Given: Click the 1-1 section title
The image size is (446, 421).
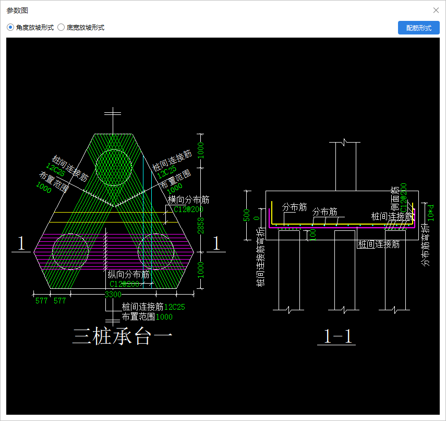Looking at the screenshot, I should tap(338, 336).
